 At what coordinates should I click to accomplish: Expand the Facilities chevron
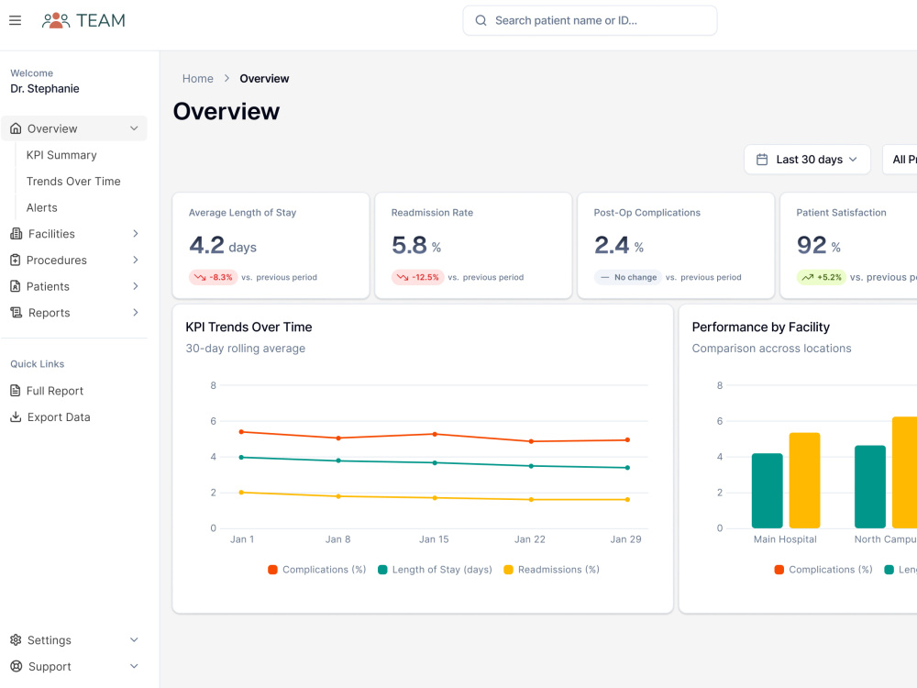click(x=135, y=233)
